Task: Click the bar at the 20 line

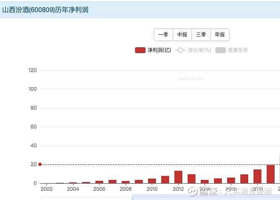Action: click(270, 174)
